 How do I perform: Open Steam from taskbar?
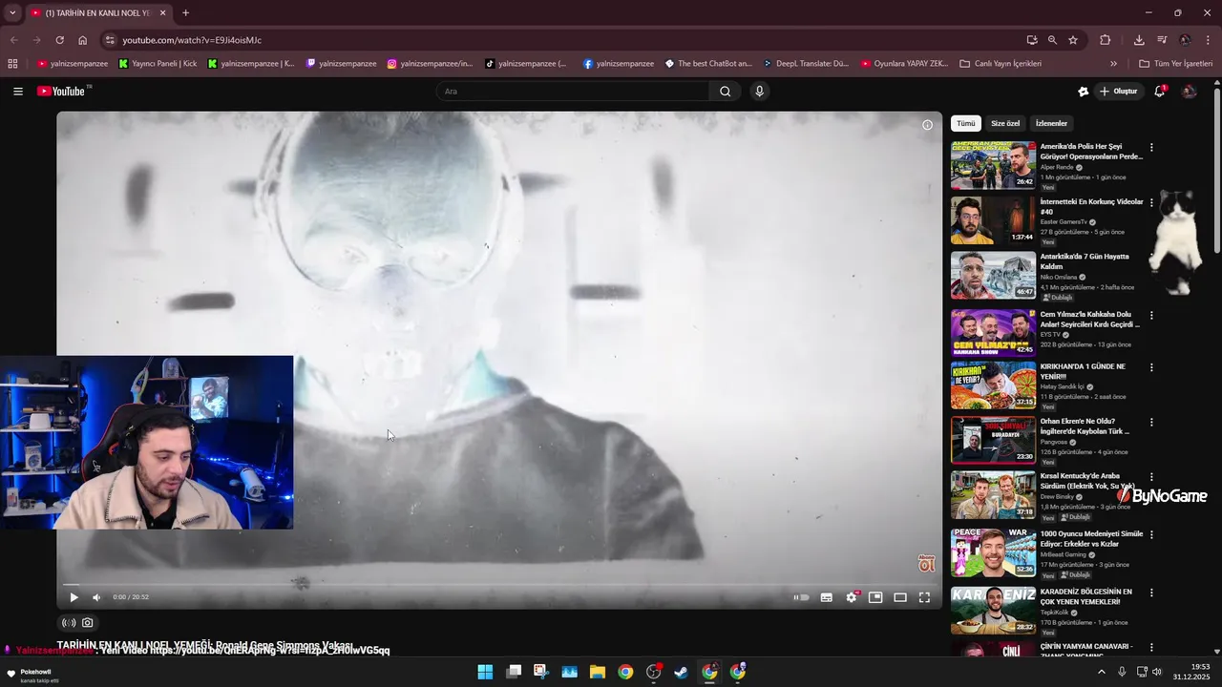click(681, 672)
